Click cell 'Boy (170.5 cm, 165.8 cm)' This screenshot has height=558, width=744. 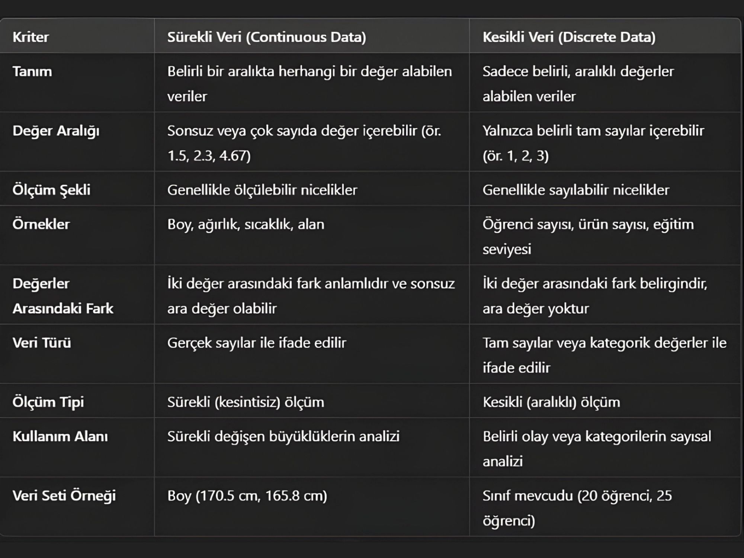pyautogui.click(x=247, y=496)
